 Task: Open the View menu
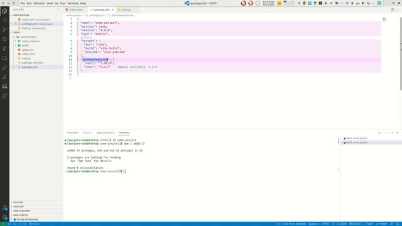[x=50, y=3]
